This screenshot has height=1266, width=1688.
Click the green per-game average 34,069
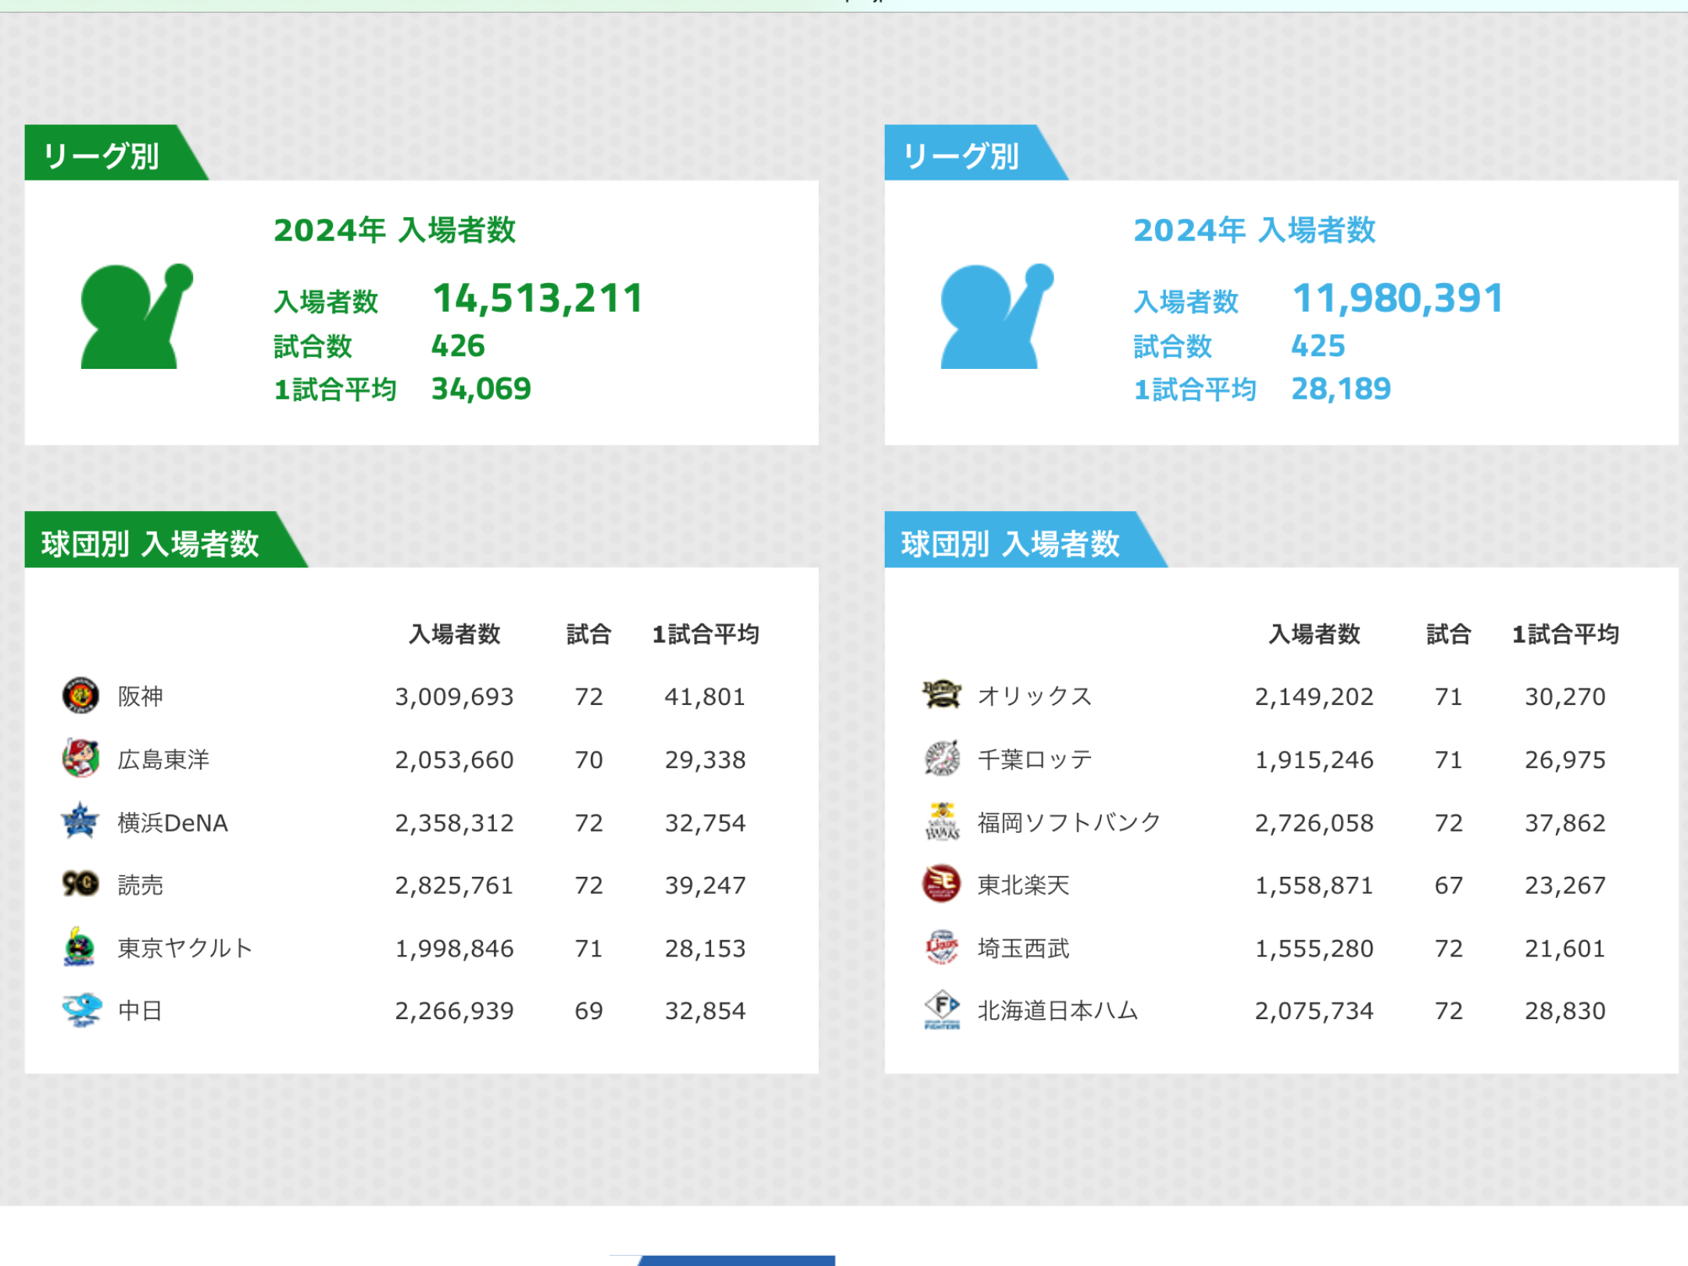point(481,389)
